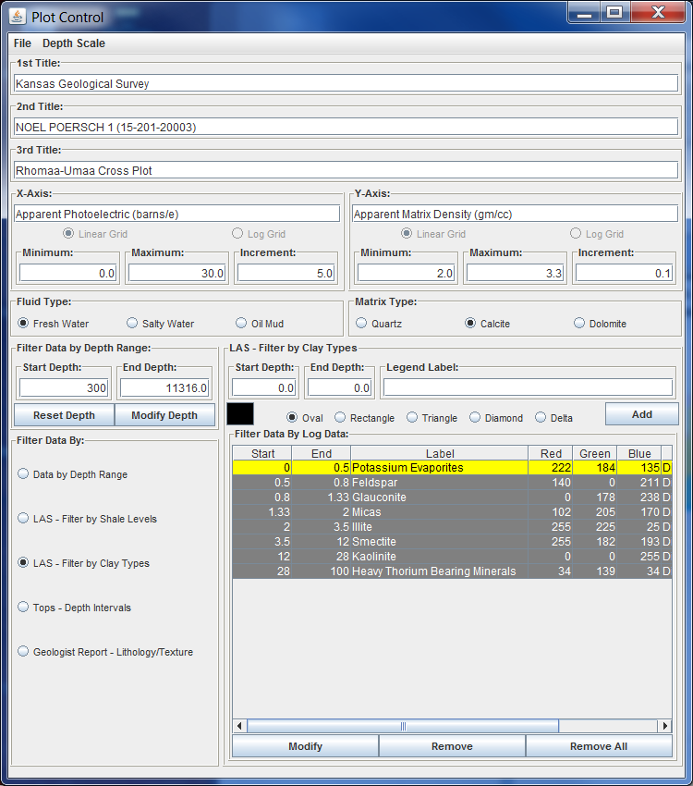This screenshot has height=786, width=693.
Task: Select the Potassium Evaporites row
Action: 452,468
